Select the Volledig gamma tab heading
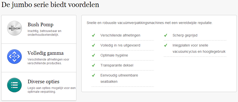 click(x=46, y=53)
